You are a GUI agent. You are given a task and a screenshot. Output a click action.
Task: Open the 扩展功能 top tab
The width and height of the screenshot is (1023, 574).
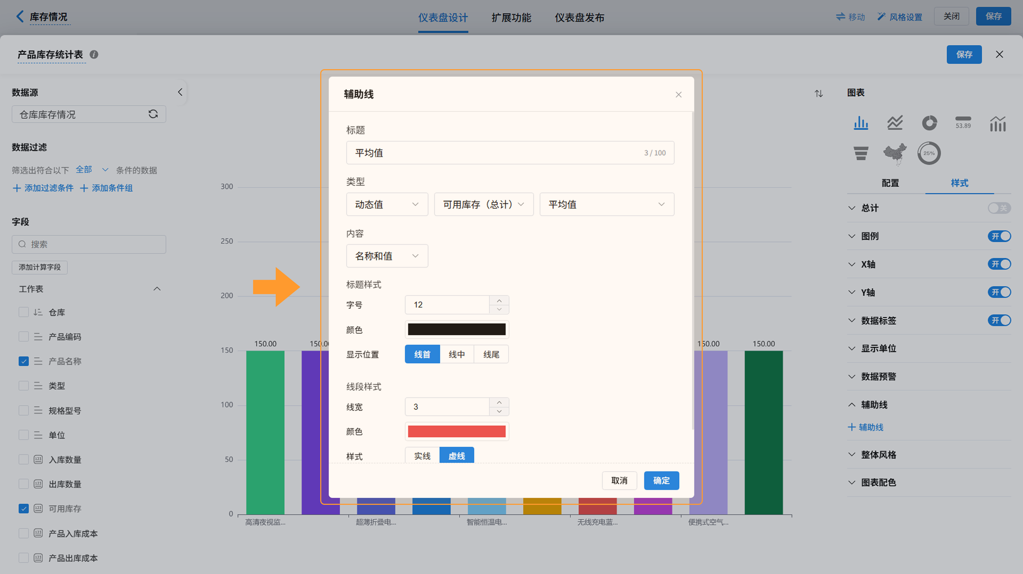(511, 18)
